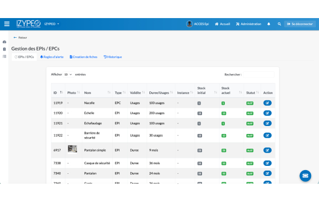Screen dimensions: 319x202
Task: Open list icon in left sidebar
Action: (4, 56)
